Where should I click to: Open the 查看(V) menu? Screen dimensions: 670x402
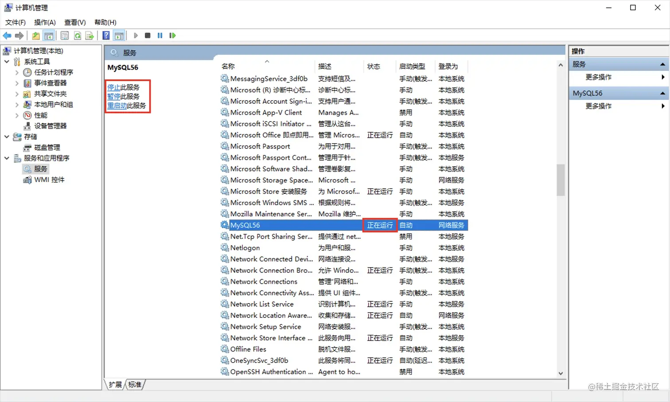tap(75, 22)
